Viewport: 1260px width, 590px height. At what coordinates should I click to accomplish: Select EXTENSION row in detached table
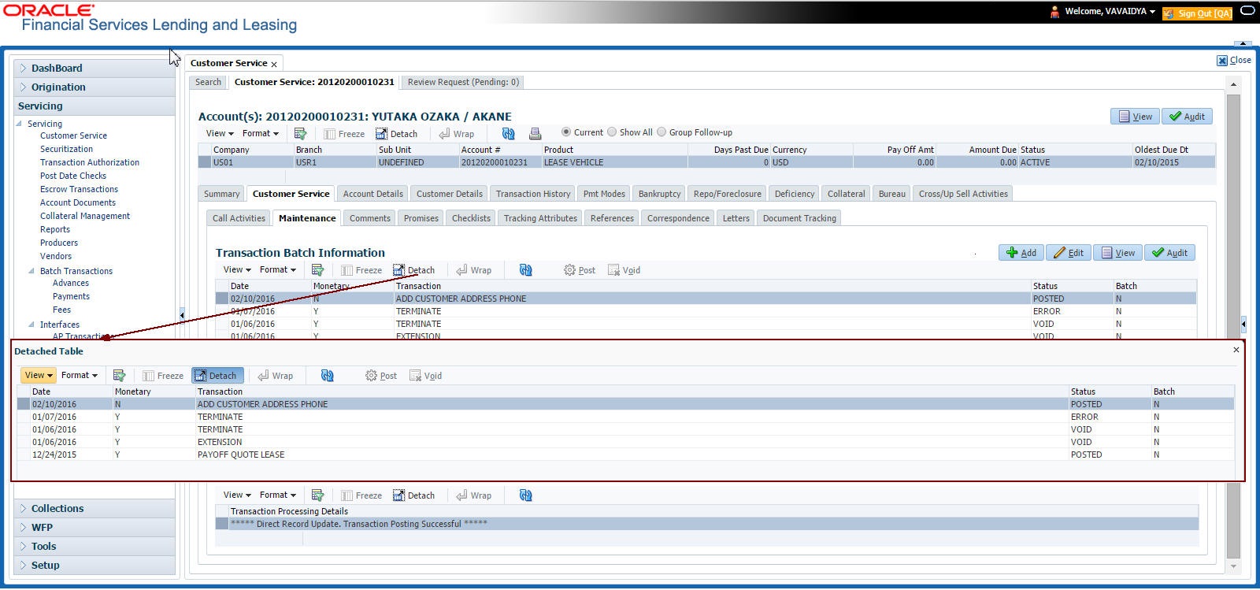click(625, 442)
